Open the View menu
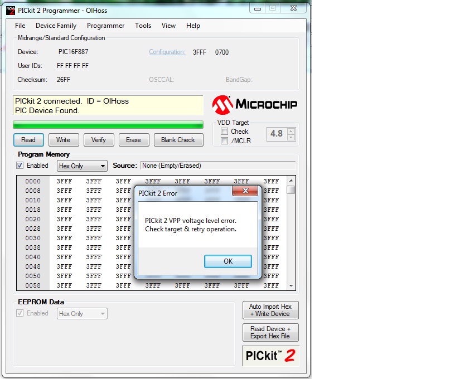Screen dimensions: 455x379 pyautogui.click(x=168, y=26)
